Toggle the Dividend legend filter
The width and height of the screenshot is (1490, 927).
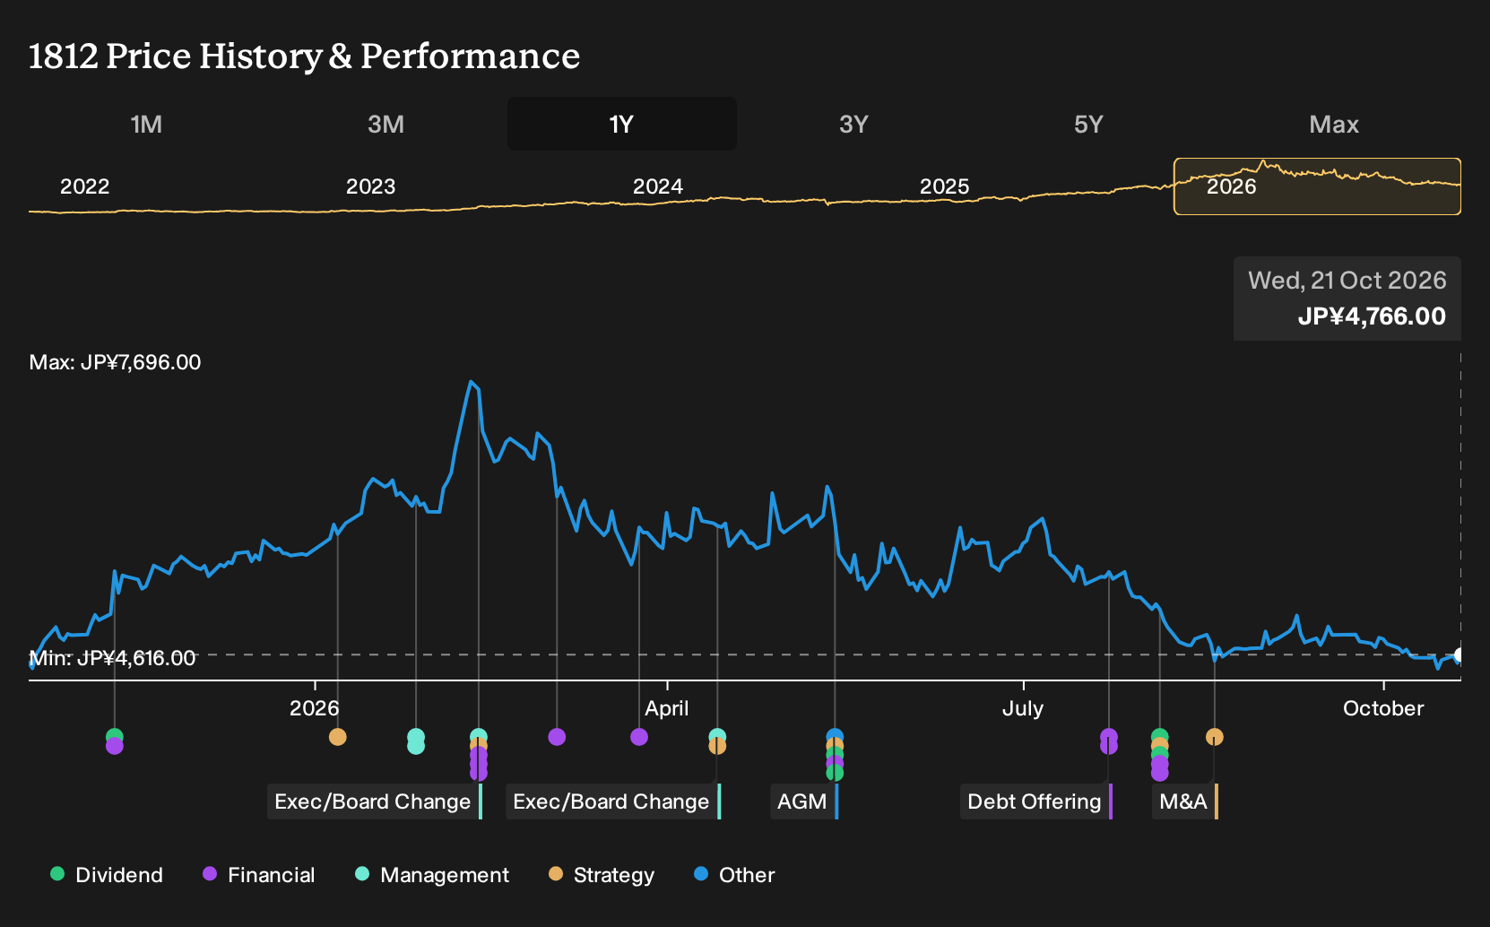click(x=107, y=875)
